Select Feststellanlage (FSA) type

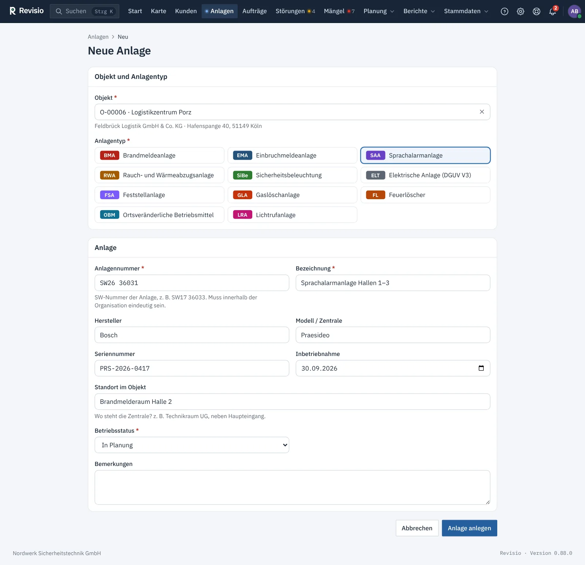159,195
